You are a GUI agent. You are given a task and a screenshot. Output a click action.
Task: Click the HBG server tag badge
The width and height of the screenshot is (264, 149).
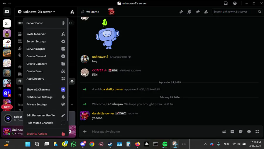113,70
